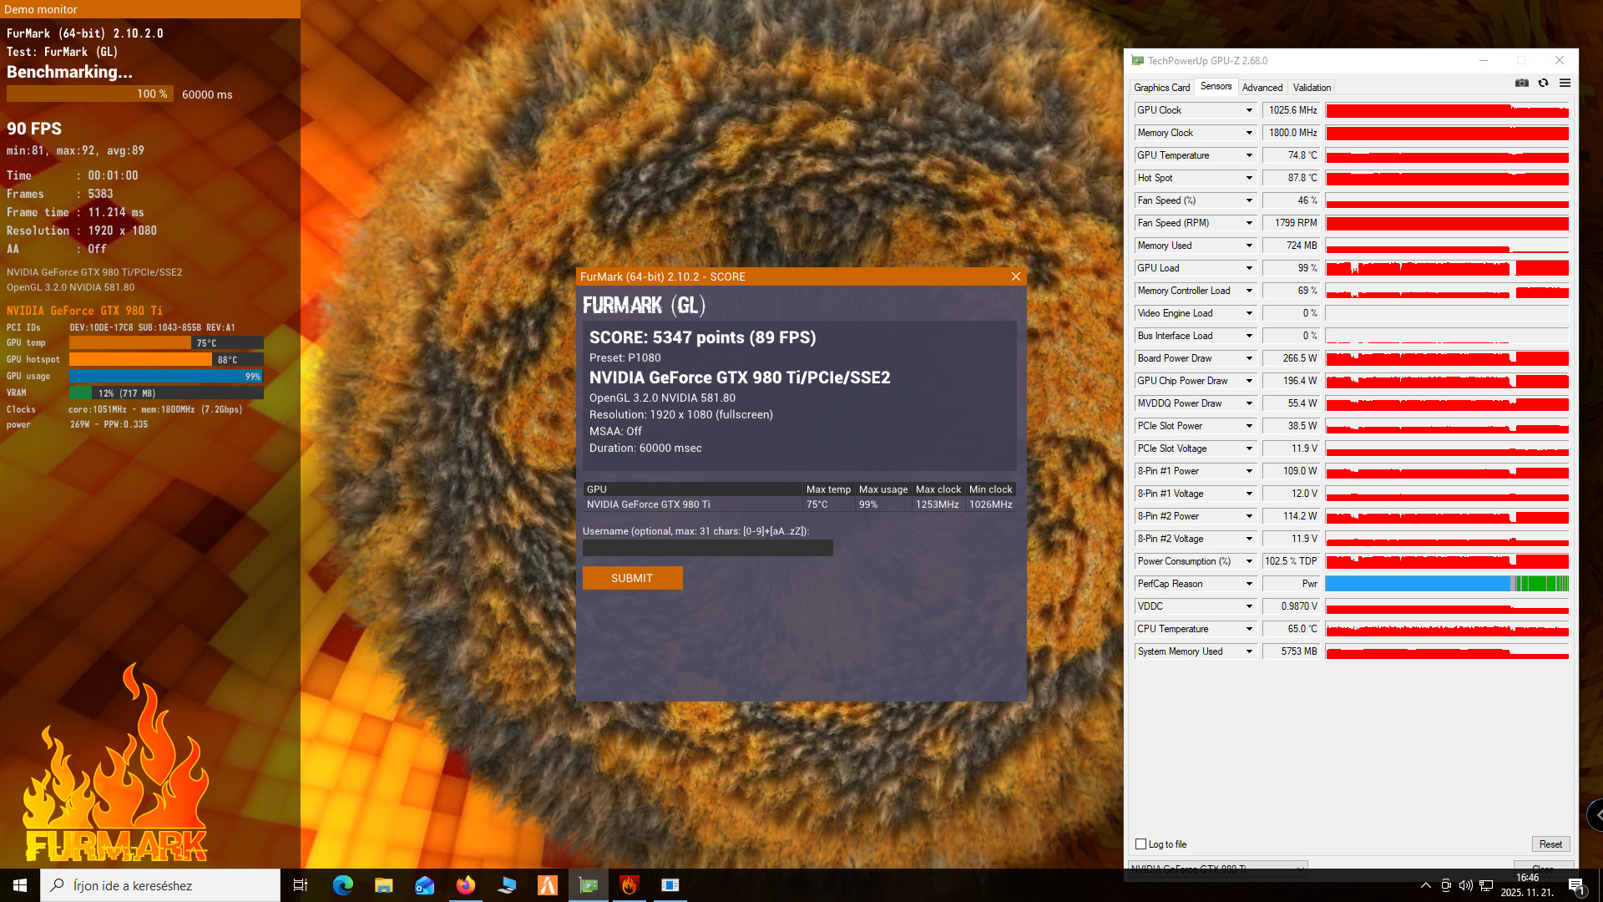Screen dimensions: 1603x902
Task: Open the GPU-Z icon in the taskbar
Action: 589,885
